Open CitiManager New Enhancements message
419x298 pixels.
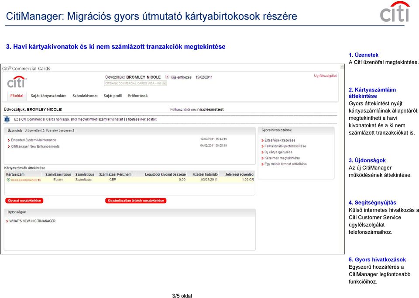click(35, 146)
